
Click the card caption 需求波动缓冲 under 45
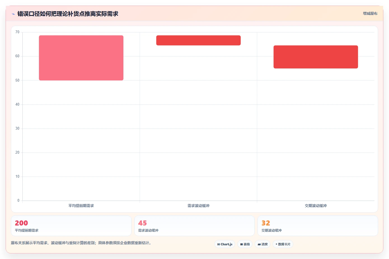tap(148, 231)
